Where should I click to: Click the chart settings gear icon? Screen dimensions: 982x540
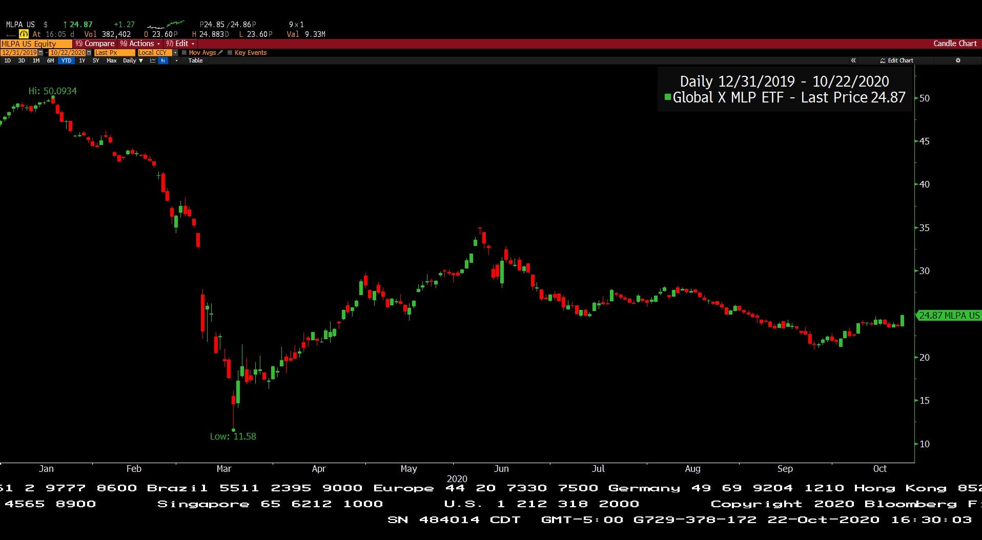[958, 60]
